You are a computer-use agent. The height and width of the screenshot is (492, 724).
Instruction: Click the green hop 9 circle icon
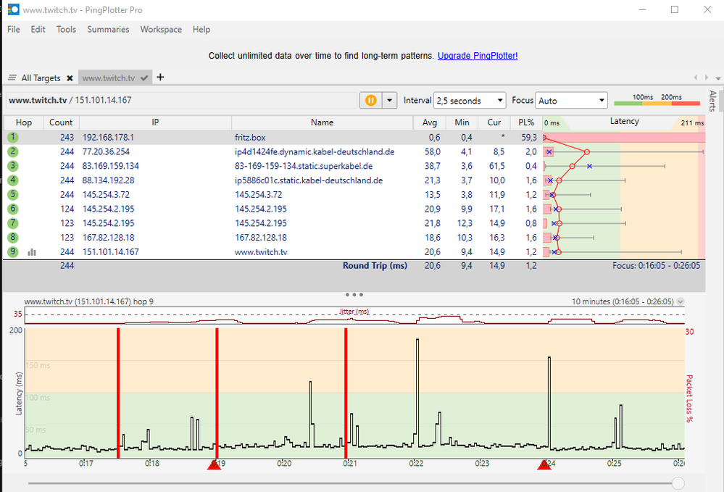(x=13, y=252)
